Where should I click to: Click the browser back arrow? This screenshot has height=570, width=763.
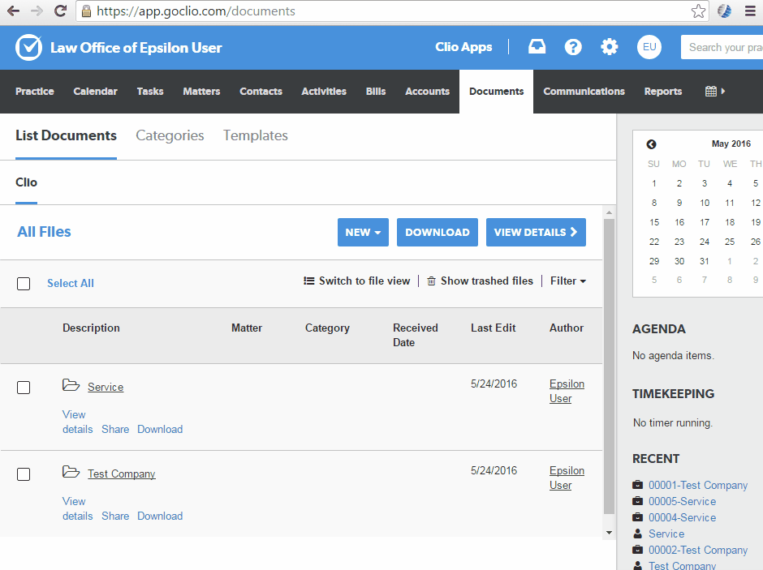click(13, 11)
